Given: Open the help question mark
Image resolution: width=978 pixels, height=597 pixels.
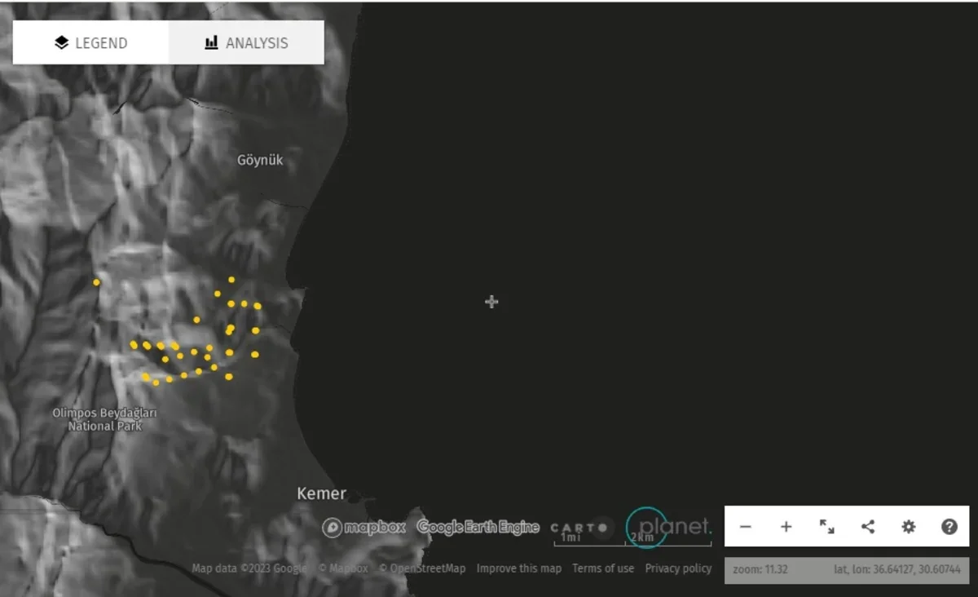Looking at the screenshot, I should [949, 527].
